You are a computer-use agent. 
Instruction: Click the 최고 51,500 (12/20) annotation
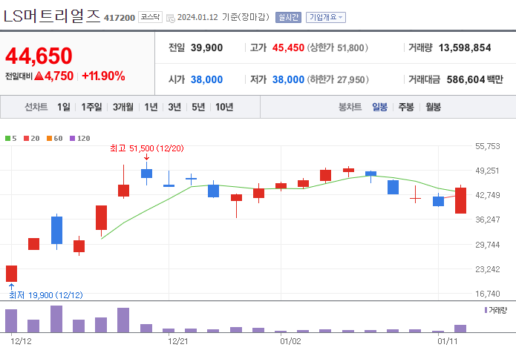(147, 148)
